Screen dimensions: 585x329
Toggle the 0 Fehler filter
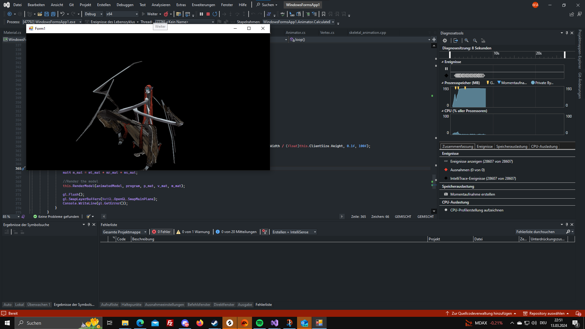[161, 232]
